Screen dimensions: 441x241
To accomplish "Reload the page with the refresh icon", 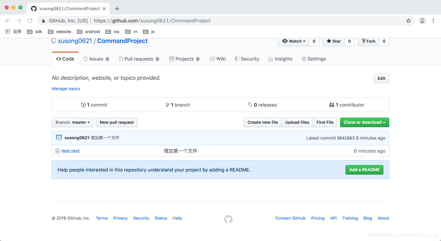I will point(30,21).
